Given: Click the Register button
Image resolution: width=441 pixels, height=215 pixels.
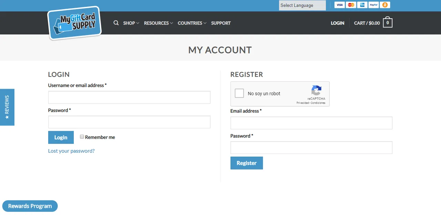Looking at the screenshot, I should coord(247,163).
